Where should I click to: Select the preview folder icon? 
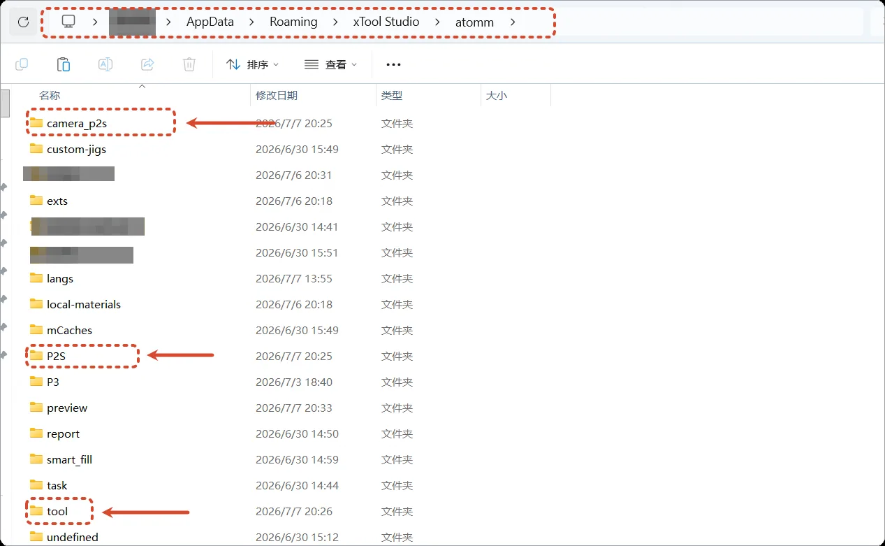click(x=36, y=408)
